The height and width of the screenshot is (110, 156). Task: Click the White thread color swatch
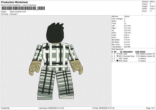(117, 58)
